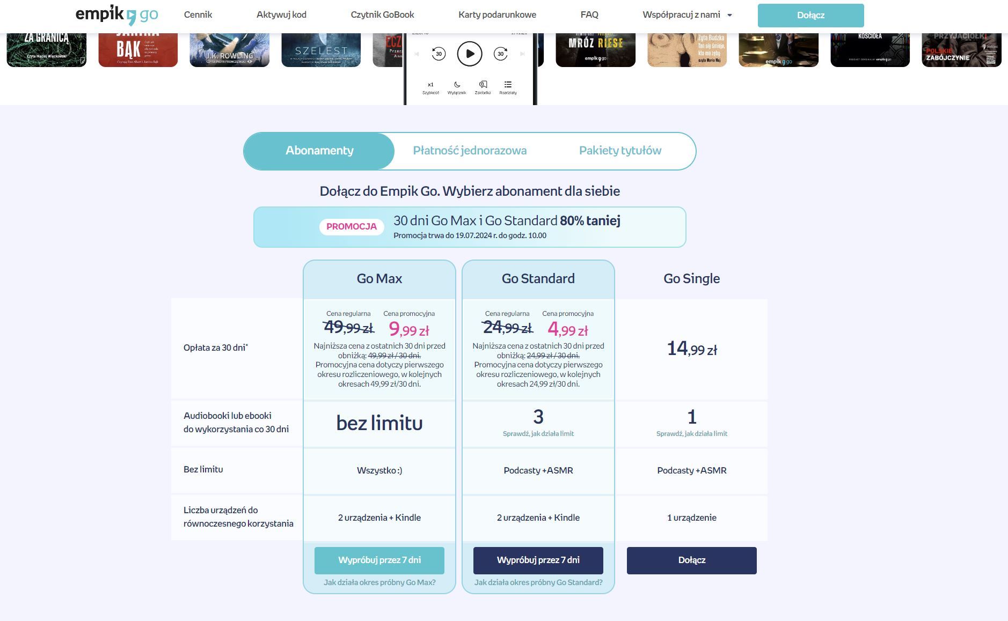Switch to Płatność jednorazowa tab
This screenshot has height=621, width=1008.
click(x=470, y=151)
